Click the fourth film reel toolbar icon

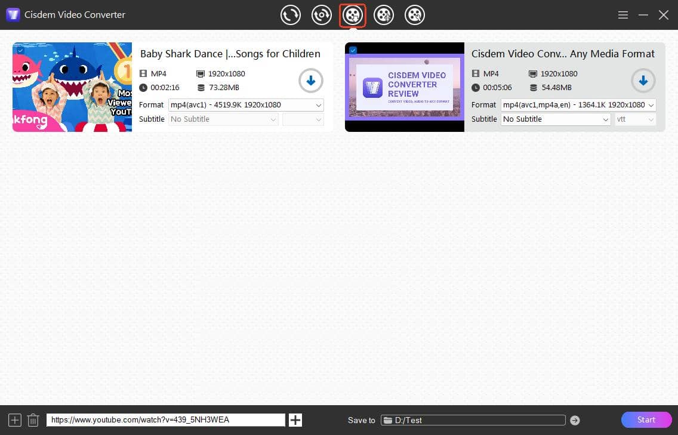[384, 15]
